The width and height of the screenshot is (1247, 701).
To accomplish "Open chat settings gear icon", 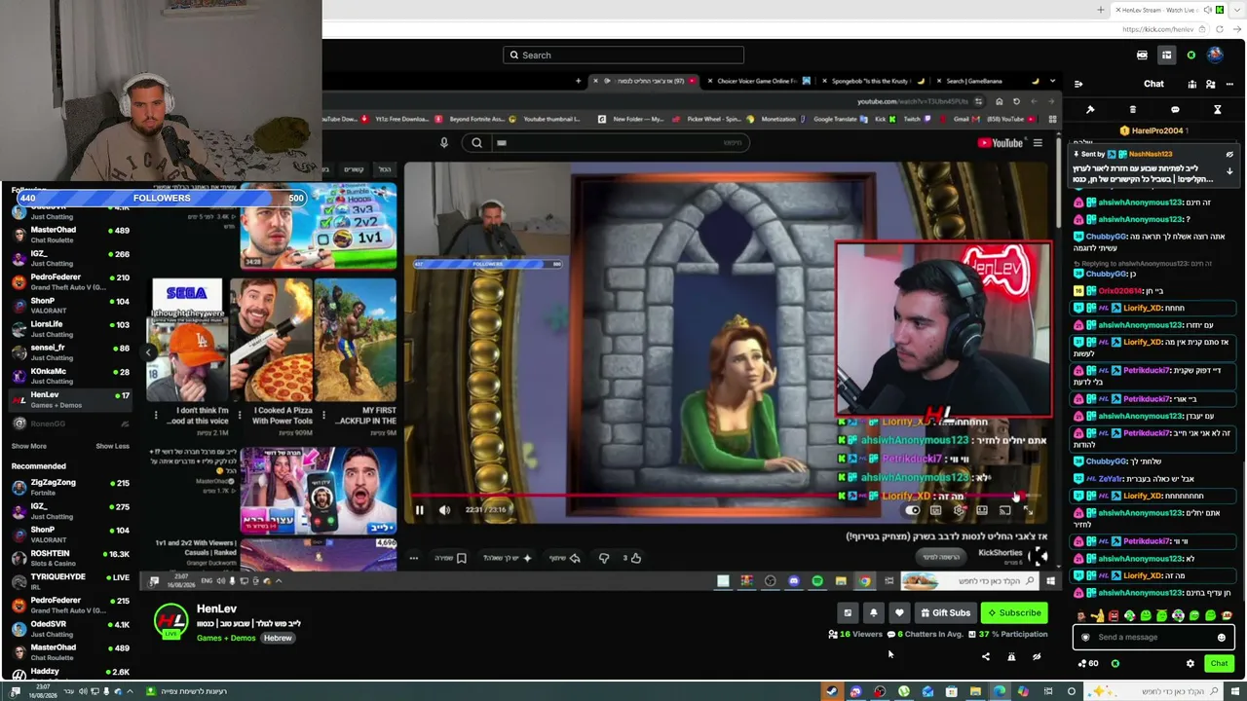I will [x=1190, y=664].
